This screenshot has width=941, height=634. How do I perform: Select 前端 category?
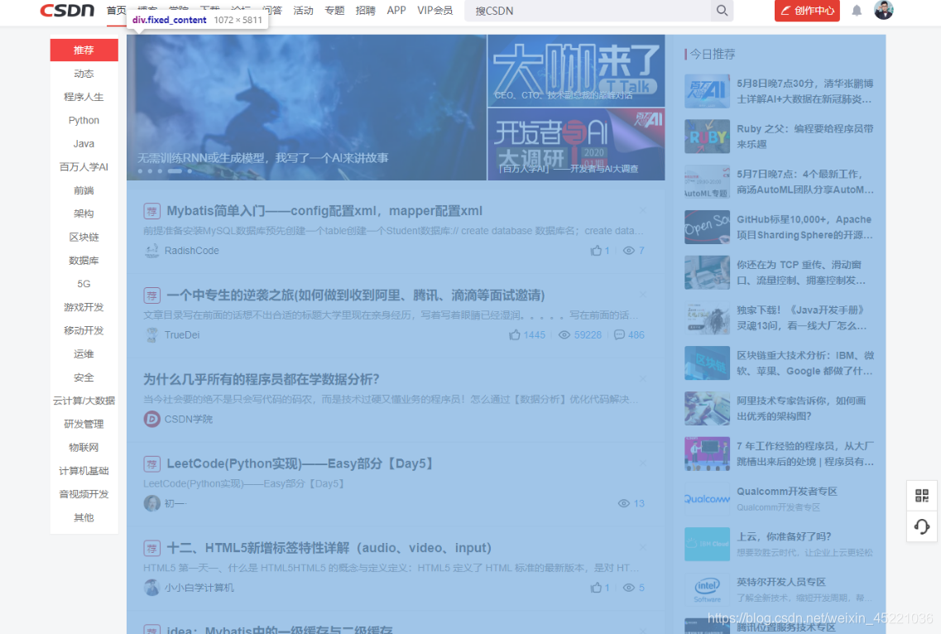point(84,190)
